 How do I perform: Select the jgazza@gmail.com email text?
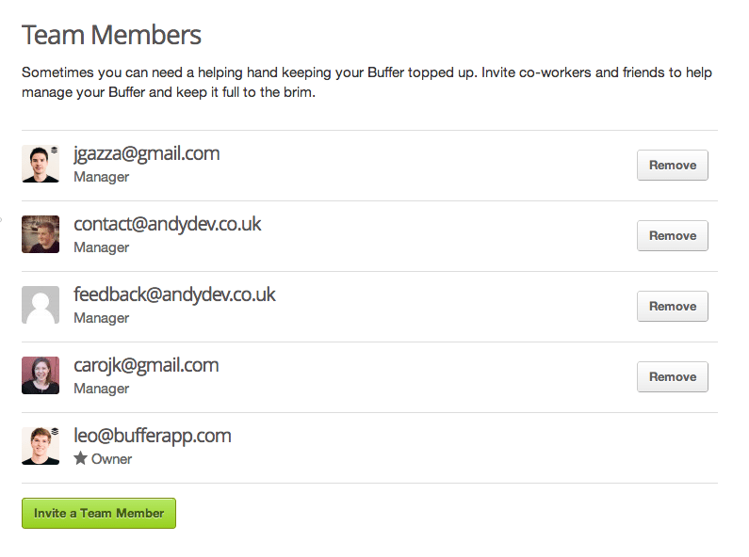tap(147, 154)
